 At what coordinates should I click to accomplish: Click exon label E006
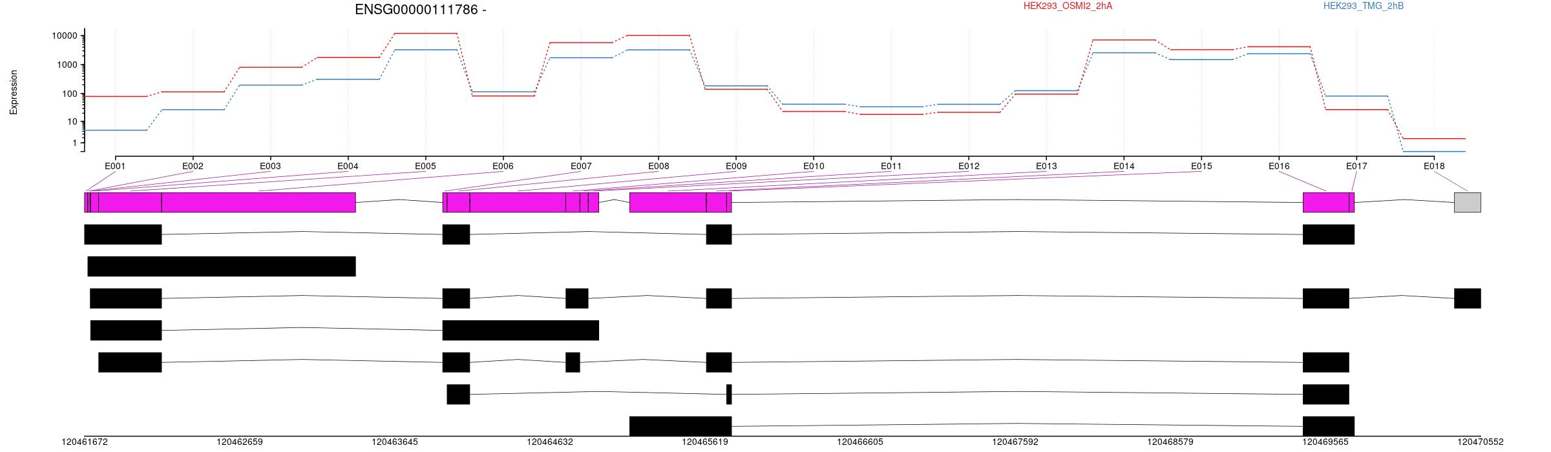[x=503, y=166]
